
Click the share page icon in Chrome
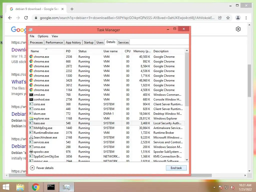coord(220,18)
